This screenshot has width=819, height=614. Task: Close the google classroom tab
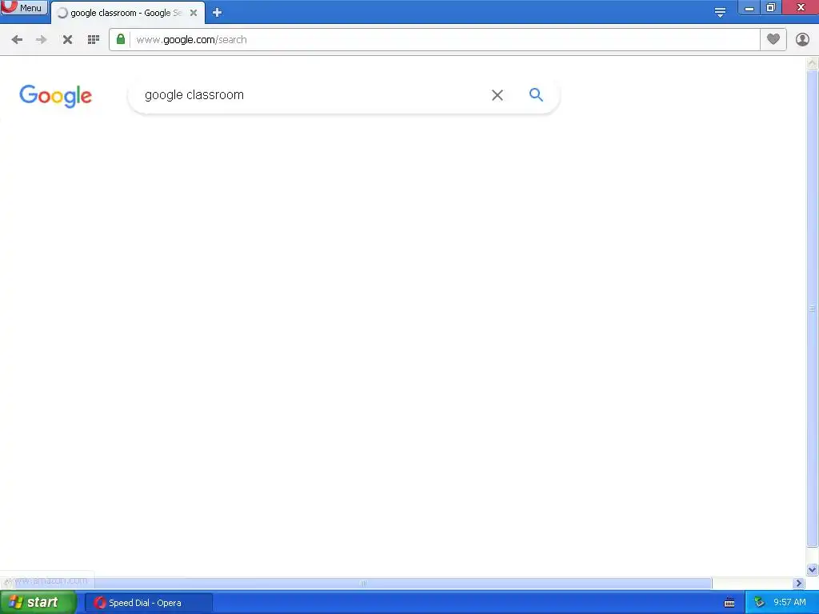point(194,13)
